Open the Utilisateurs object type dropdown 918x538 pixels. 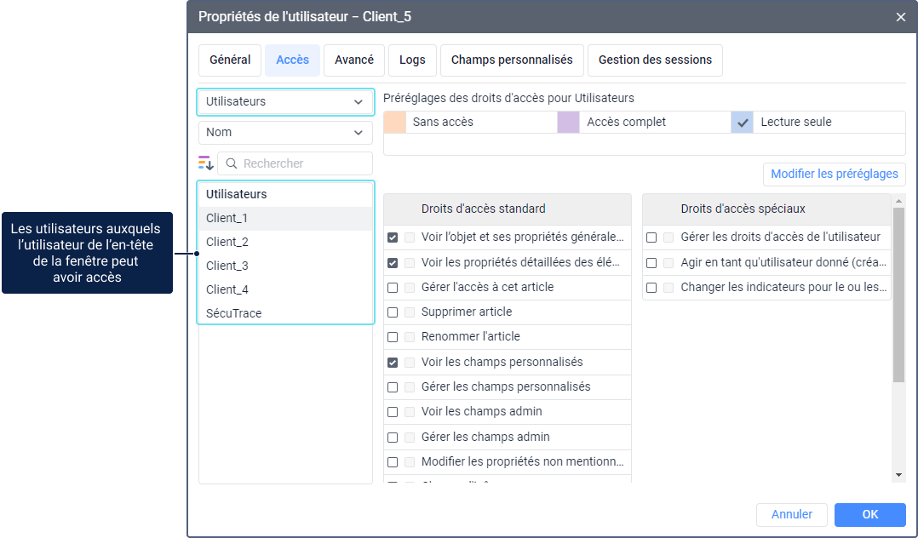pyautogui.click(x=285, y=102)
